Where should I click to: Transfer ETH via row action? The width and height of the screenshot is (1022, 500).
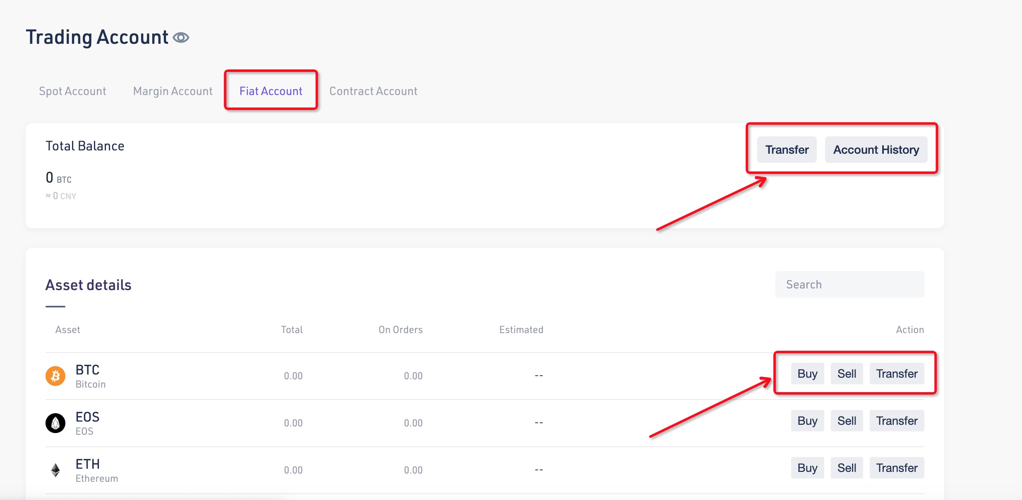897,468
